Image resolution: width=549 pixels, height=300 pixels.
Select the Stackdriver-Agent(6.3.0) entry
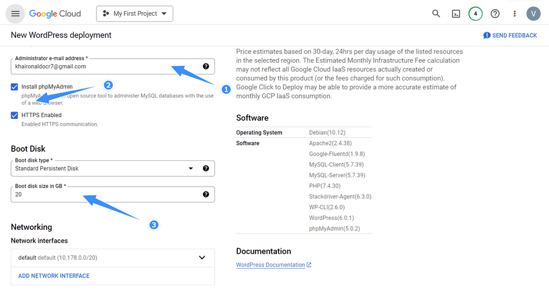pyautogui.click(x=340, y=196)
